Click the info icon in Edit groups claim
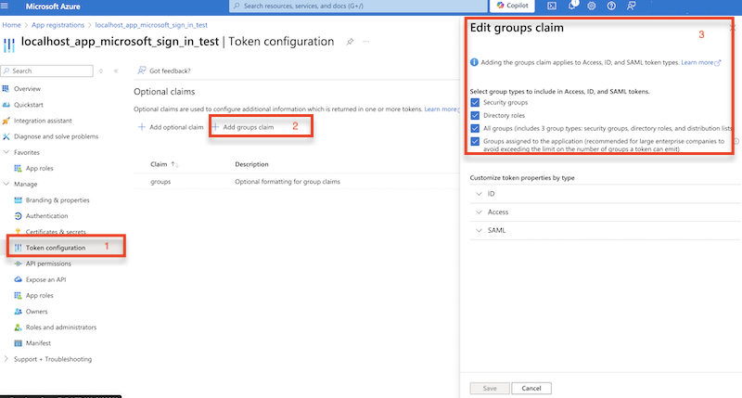Viewport: 742px width, 398px height. (474, 62)
